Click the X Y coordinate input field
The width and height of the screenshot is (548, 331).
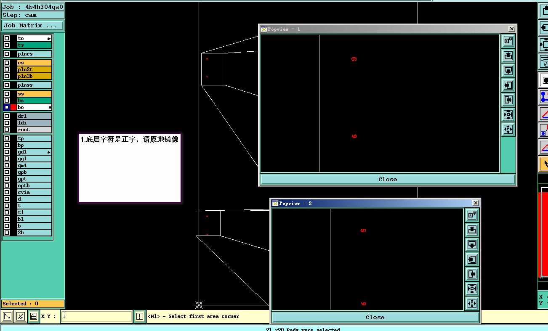97,316
